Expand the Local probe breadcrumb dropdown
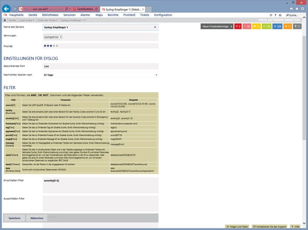This screenshot has height=230, width=308. 34,20
